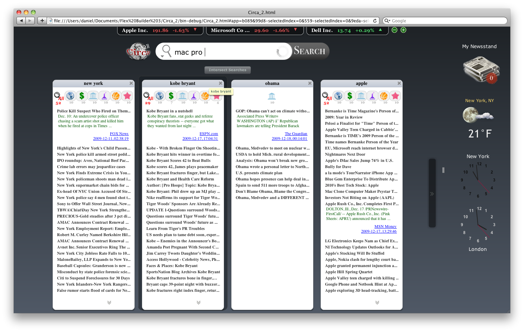Open My Newsstand newspaper stack icon
Image resolution: width=524 pixels, height=332 pixels.
point(481,70)
